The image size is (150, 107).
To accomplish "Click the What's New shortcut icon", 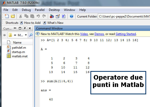I will coord(44,23).
